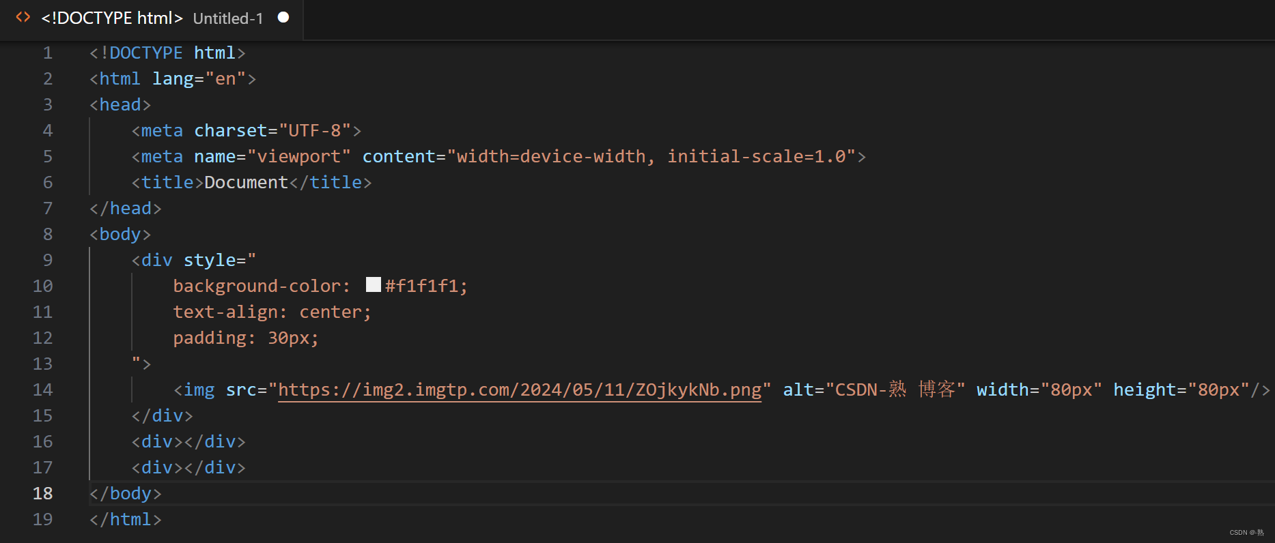The width and height of the screenshot is (1275, 543).
Task: Click line number 19 in the gutter
Action: [x=42, y=519]
